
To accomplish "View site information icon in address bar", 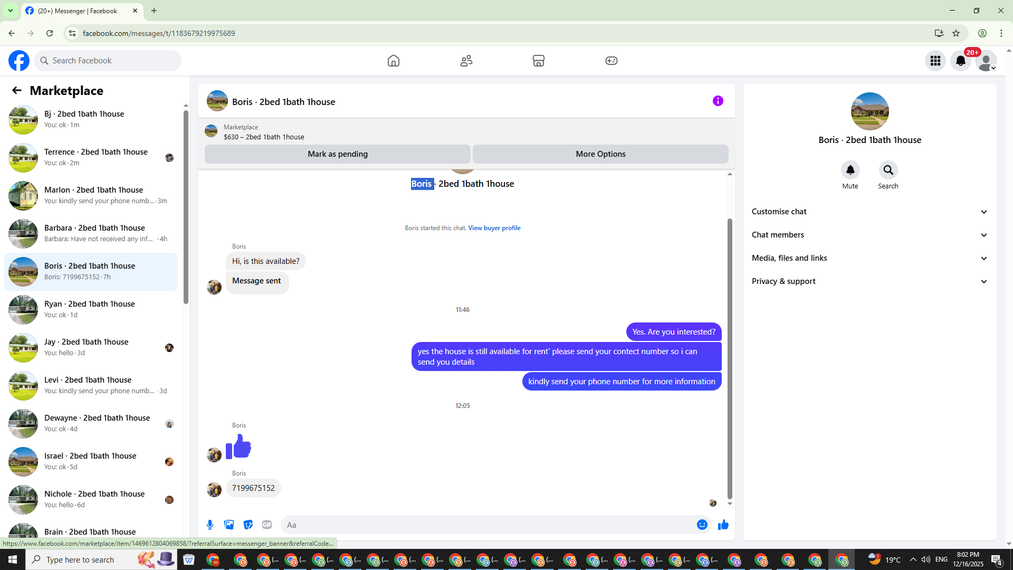I will tap(72, 33).
